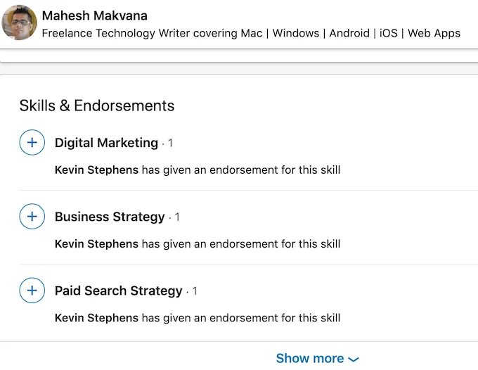Open the Business Strategy skill details
The width and height of the screenshot is (478, 370).
point(110,217)
